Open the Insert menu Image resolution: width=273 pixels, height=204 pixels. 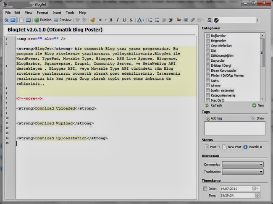[57, 13]
